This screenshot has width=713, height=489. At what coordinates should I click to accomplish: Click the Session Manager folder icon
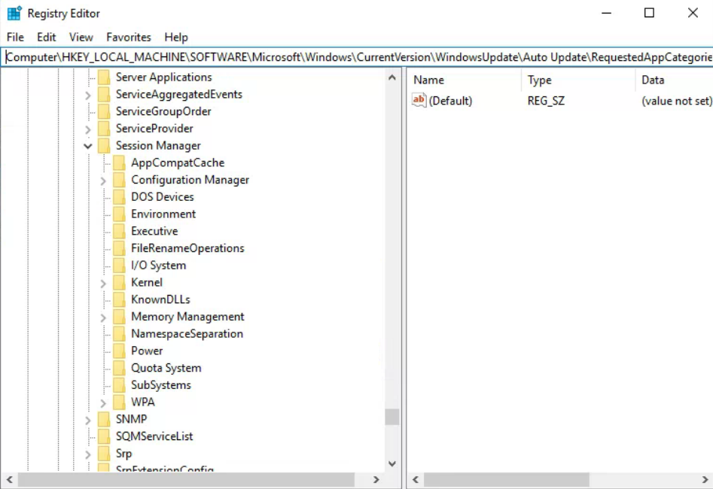(104, 146)
